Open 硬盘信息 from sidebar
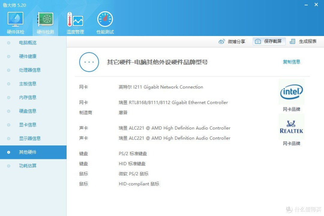 coord(28,111)
